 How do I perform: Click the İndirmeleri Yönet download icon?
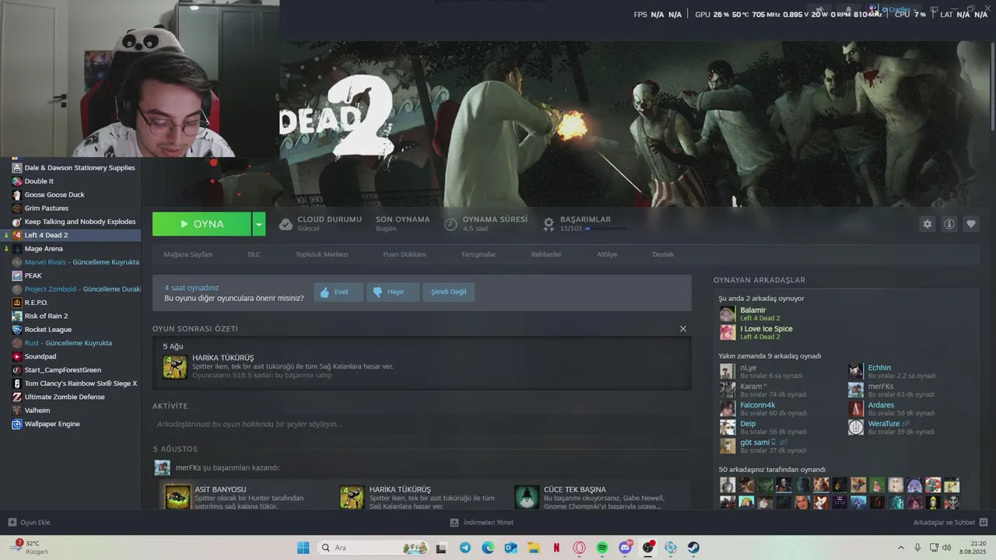point(454,523)
